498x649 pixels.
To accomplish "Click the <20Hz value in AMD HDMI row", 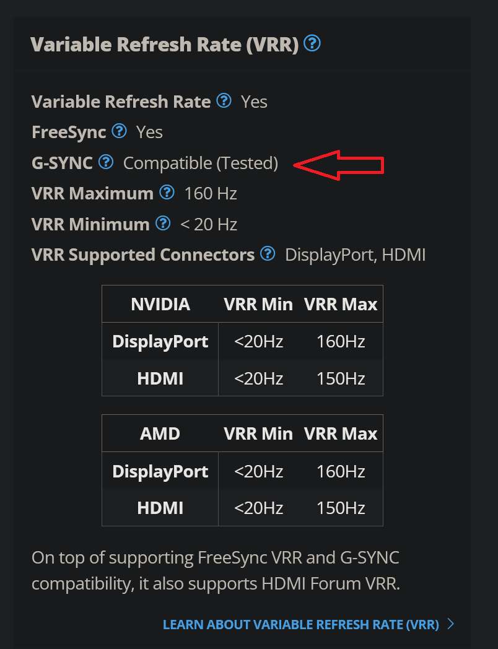I will coord(258,508).
